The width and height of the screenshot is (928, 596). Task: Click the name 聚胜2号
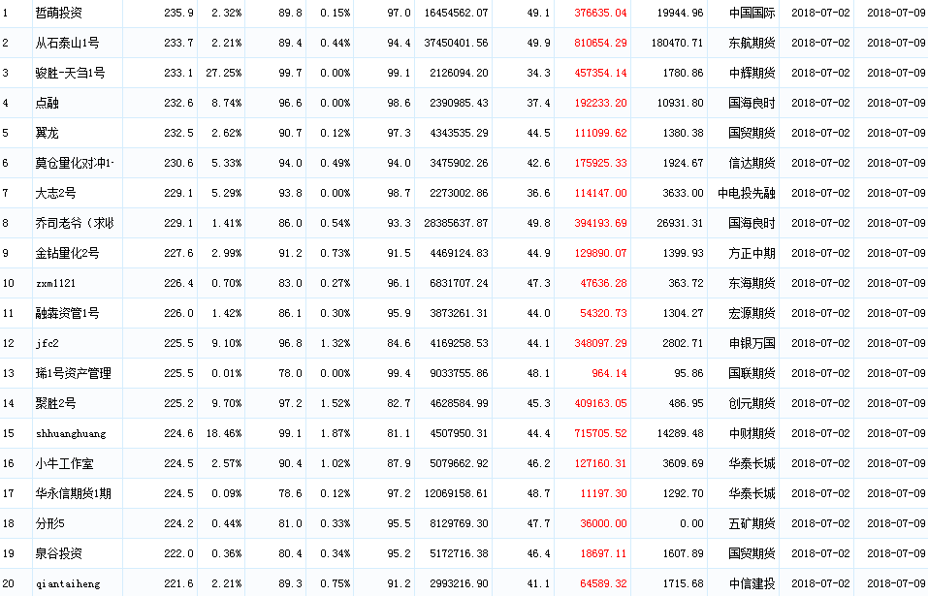[55, 403]
